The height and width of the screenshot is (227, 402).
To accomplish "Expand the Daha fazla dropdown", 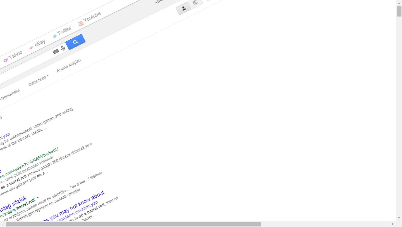I will 39,80.
